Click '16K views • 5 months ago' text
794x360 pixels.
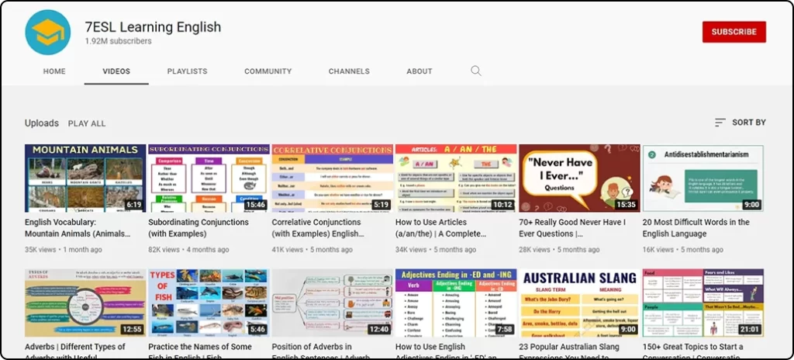(x=682, y=250)
